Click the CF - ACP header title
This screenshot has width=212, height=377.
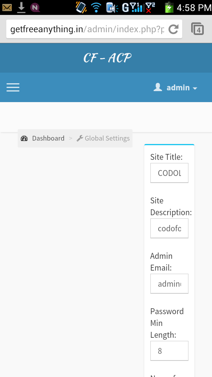click(108, 58)
